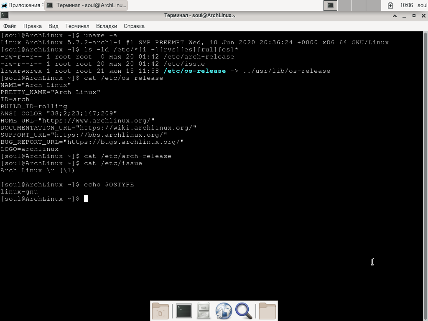Open the Правка menu

click(x=33, y=26)
